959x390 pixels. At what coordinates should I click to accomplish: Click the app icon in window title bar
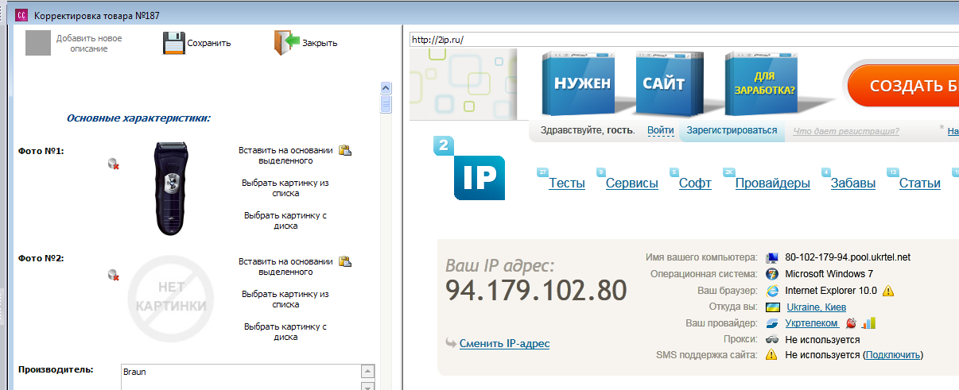click(21, 14)
